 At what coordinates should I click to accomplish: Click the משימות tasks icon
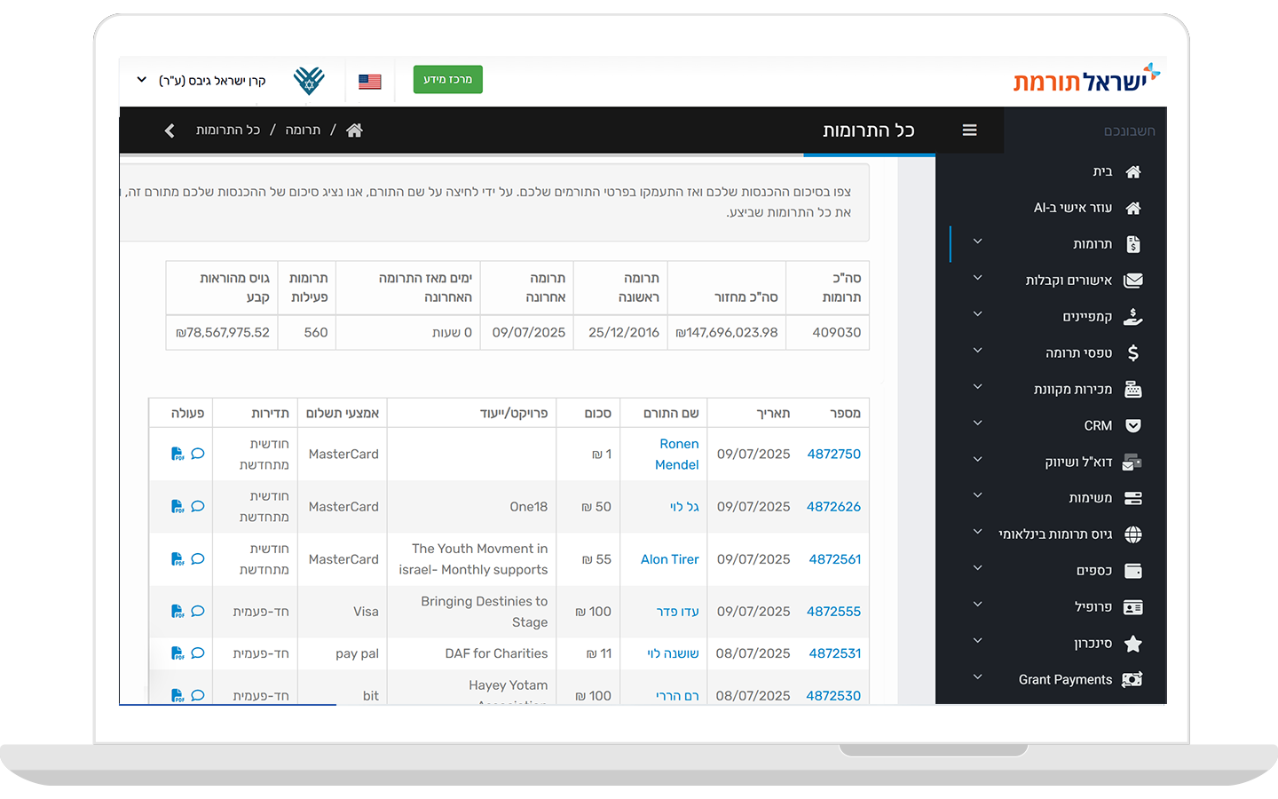1133,498
